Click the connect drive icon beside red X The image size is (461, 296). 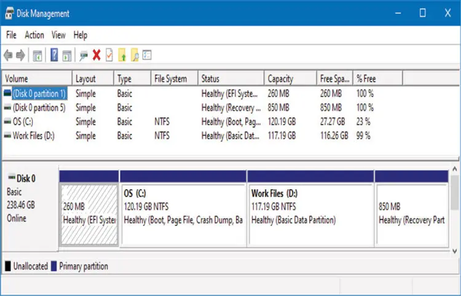[x=84, y=55]
